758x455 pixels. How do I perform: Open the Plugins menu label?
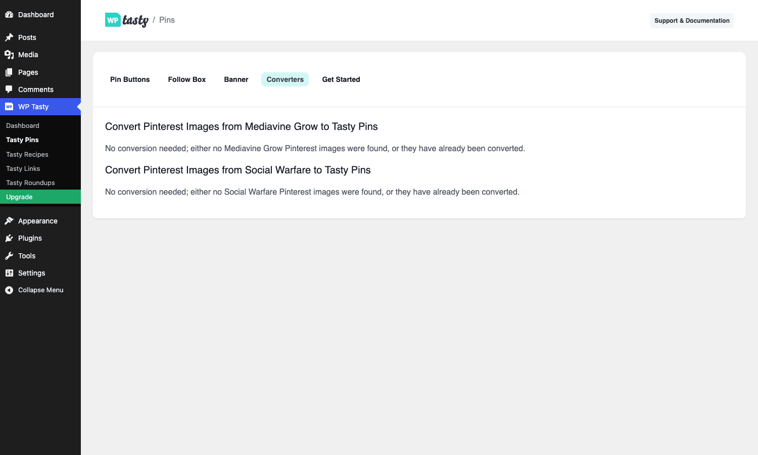point(30,238)
